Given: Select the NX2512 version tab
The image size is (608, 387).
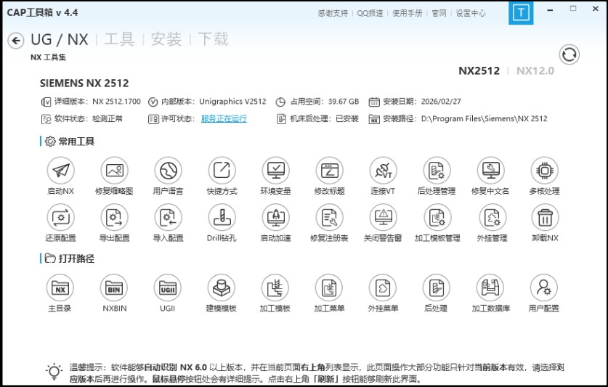Looking at the screenshot, I should [479, 71].
